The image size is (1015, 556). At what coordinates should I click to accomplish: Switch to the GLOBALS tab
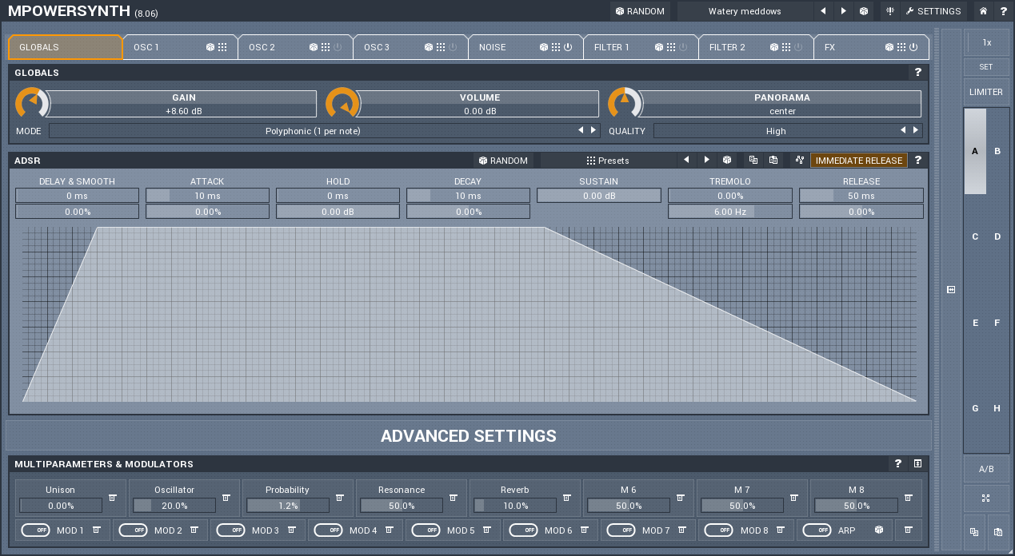tap(66, 47)
